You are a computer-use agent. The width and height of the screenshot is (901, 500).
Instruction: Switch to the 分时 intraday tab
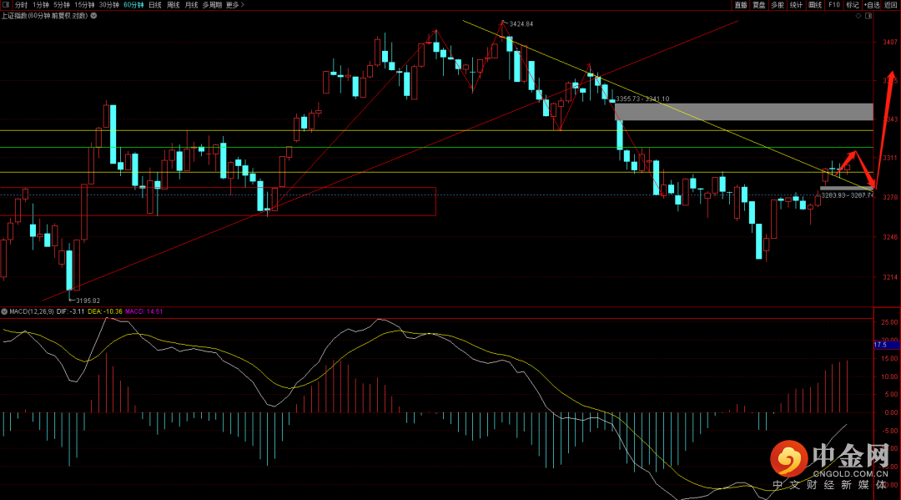(x=21, y=5)
